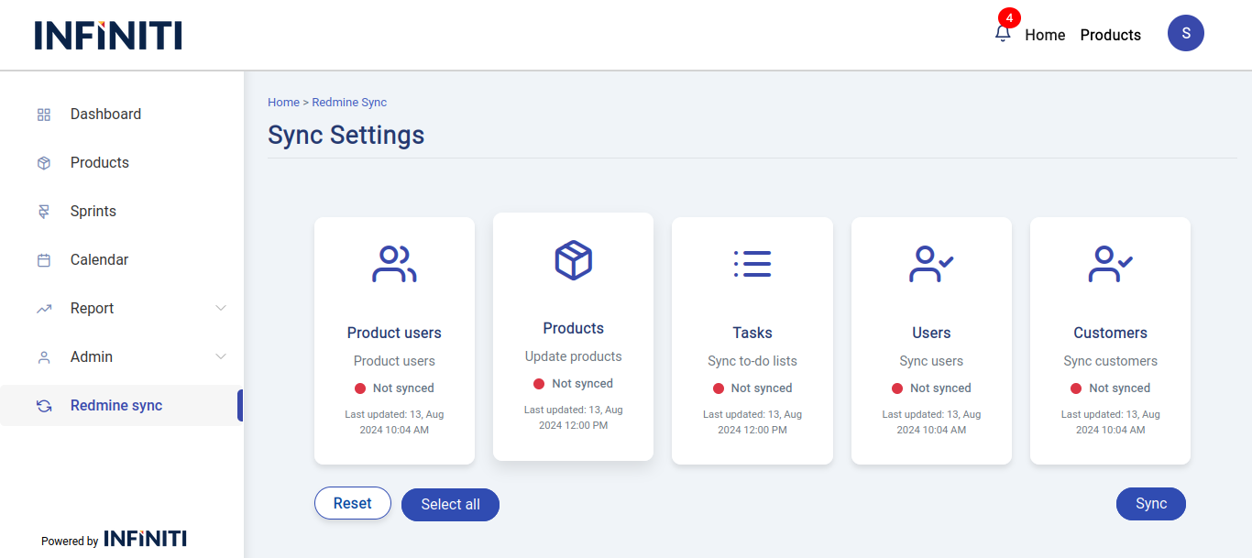
Task: Select the Tasks card title
Action: pos(752,333)
